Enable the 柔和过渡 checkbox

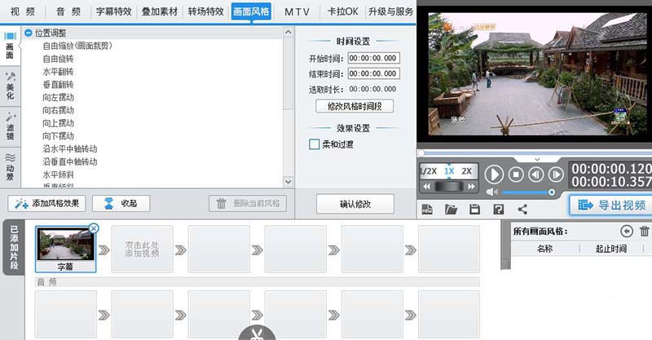tap(315, 144)
